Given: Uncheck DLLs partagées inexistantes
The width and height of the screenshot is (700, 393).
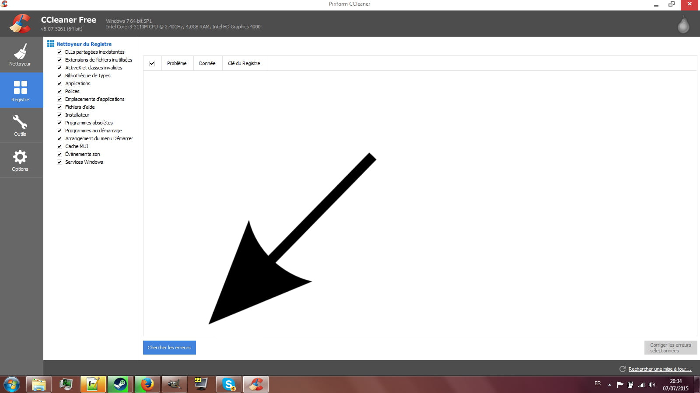Looking at the screenshot, I should 59,52.
